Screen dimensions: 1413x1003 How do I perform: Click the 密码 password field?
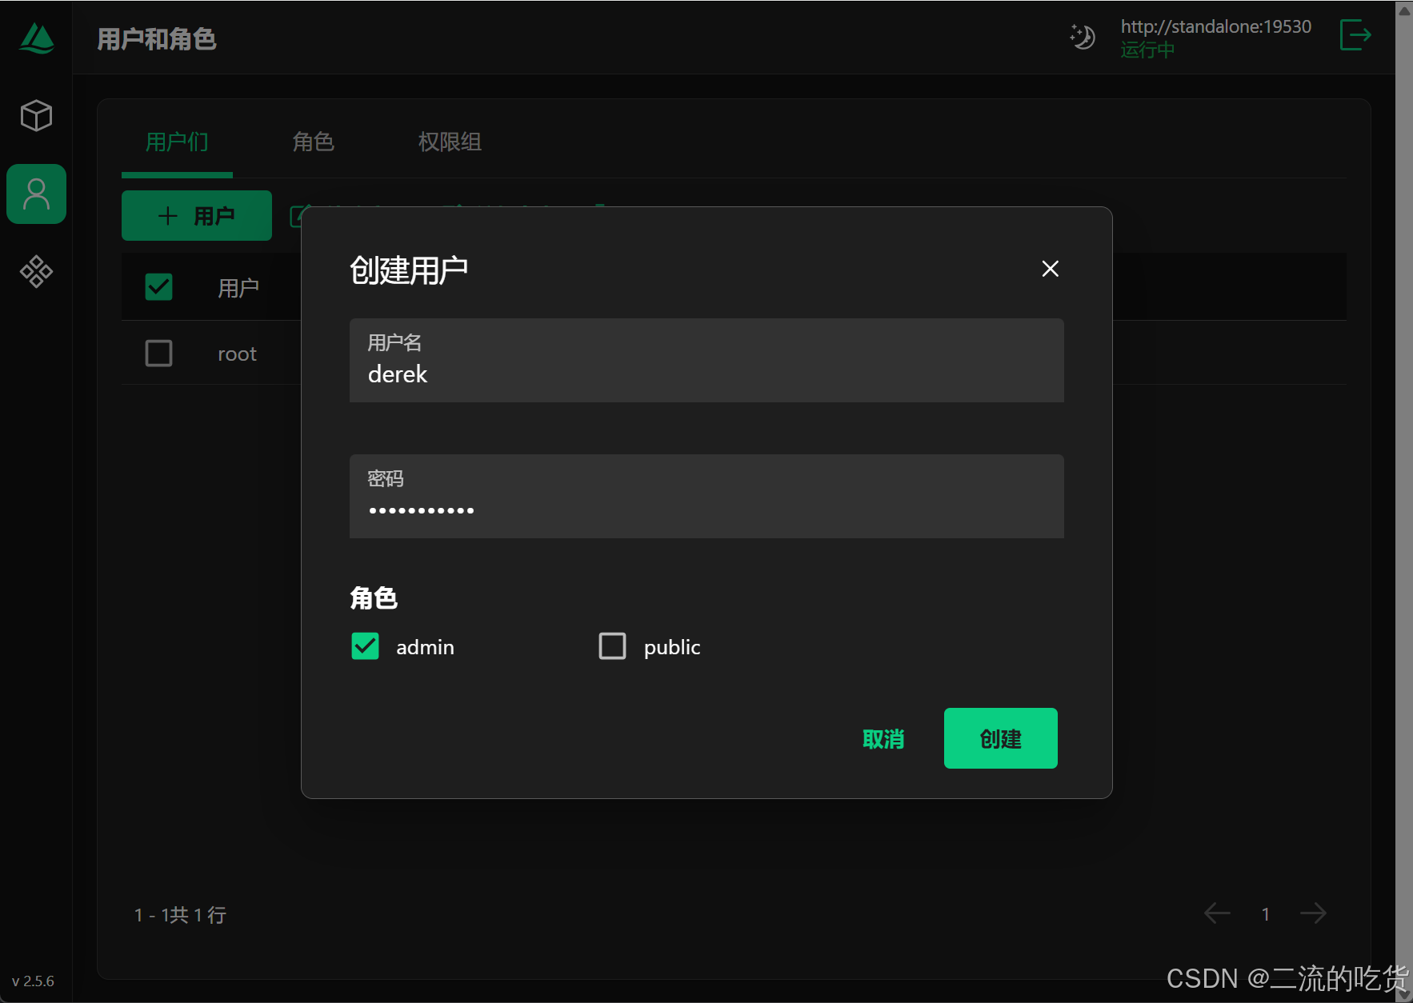pos(706,505)
